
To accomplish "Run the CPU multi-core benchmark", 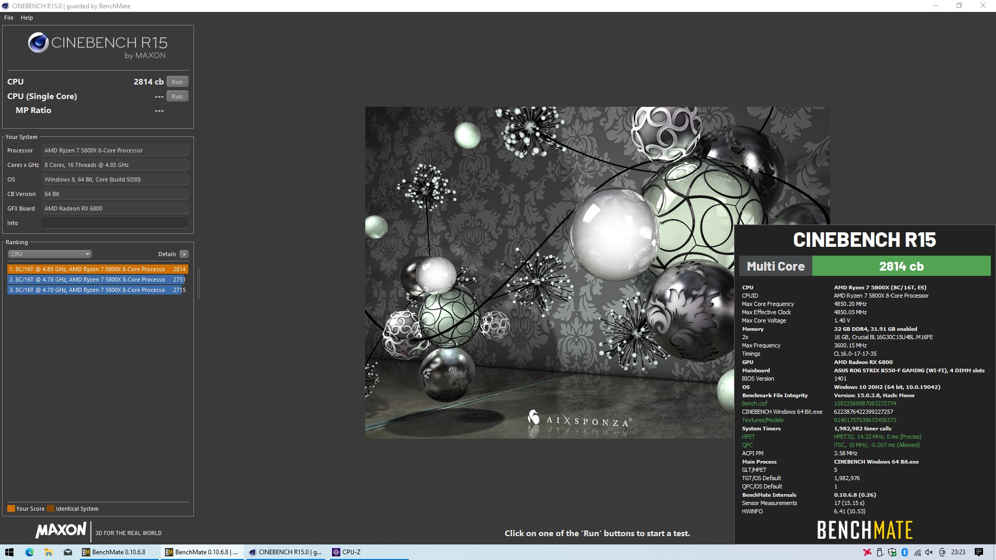I will (177, 82).
